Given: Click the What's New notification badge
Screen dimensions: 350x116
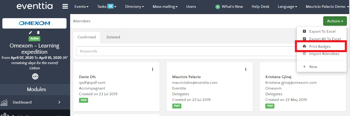Looking at the screenshot, I should click(217, 7).
